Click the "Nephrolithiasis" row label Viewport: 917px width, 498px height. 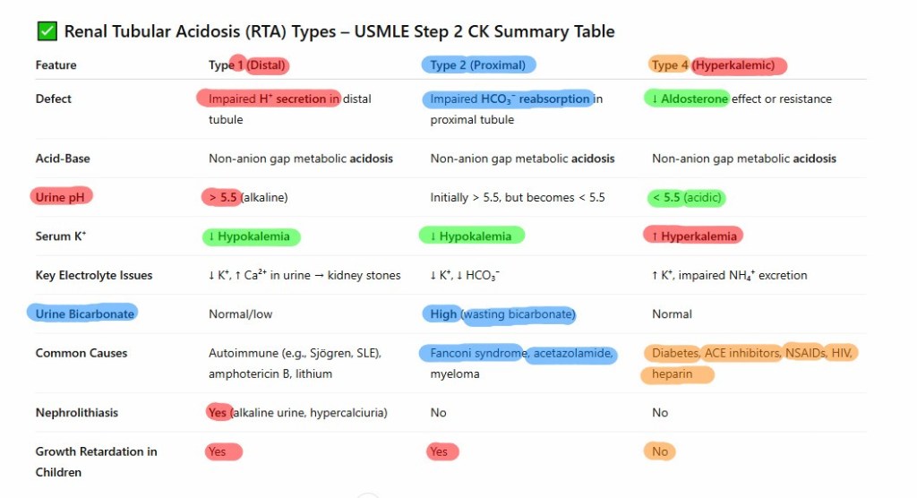point(77,413)
